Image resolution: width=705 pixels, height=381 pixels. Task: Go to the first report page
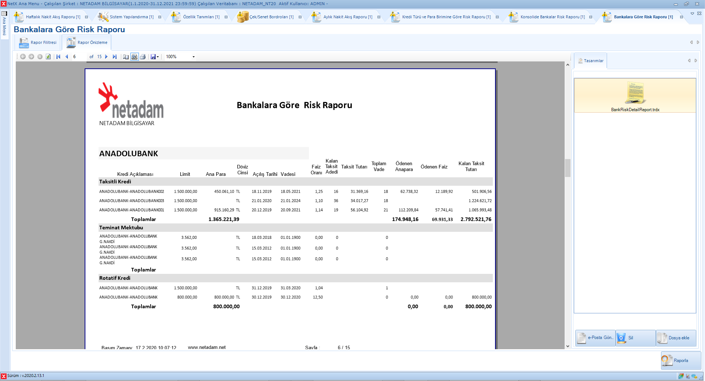pyautogui.click(x=58, y=57)
